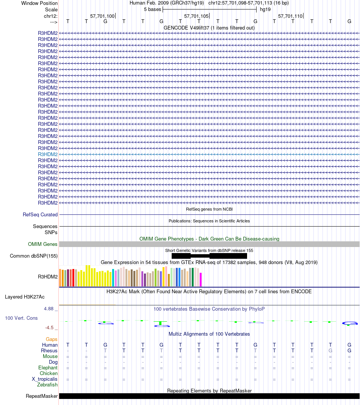This screenshot has width=360, height=405.
Task: Click the X_tropicalis alignment row label
Action: (45, 379)
